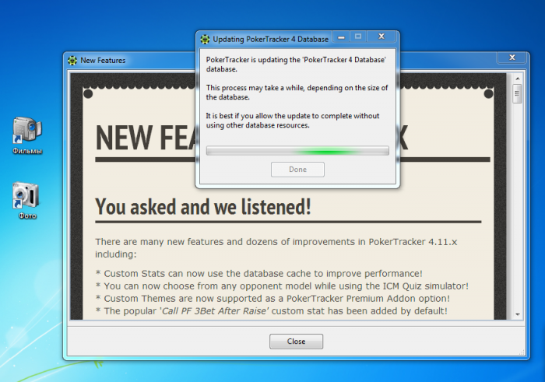Viewport: 545px width, 382px height.
Task: Click 'This process may take a while' text
Action: coord(297,93)
